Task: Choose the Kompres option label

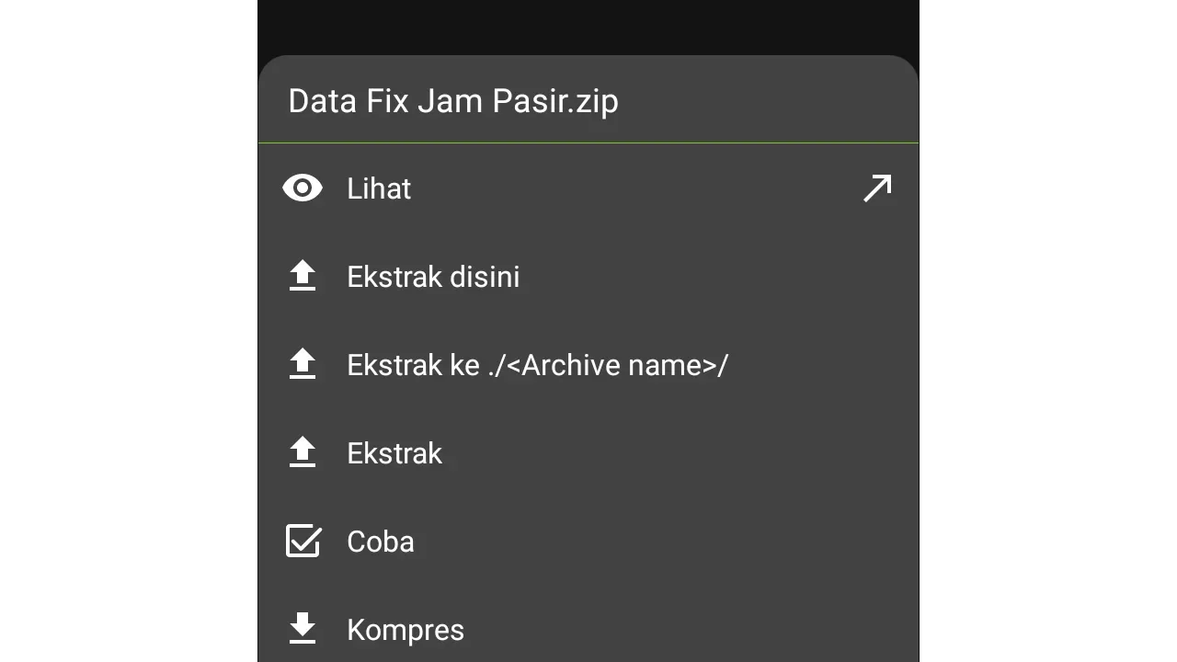Action: coord(406,630)
